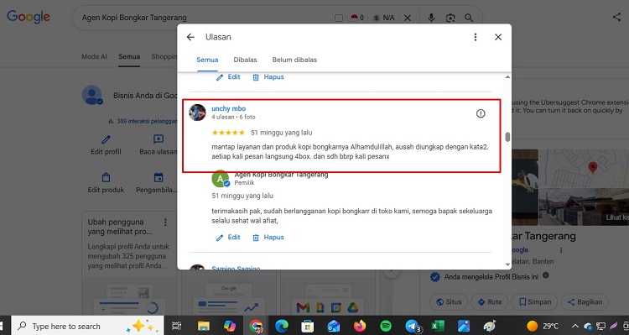The width and height of the screenshot is (629, 335).
Task: Go back using the Ulasan arrow
Action: coord(190,37)
